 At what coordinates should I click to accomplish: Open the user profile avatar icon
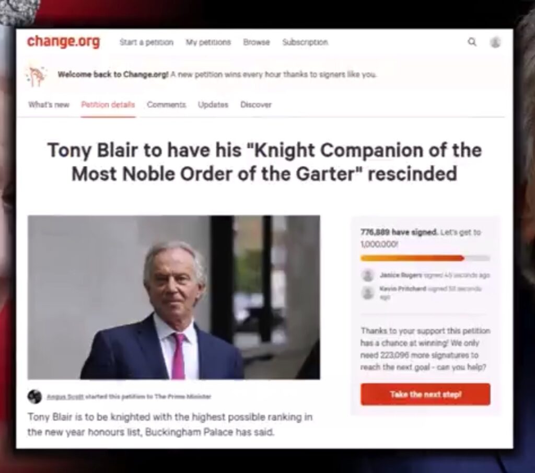(495, 42)
